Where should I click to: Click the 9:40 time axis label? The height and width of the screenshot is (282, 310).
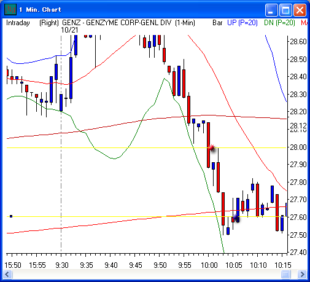coord(111,265)
